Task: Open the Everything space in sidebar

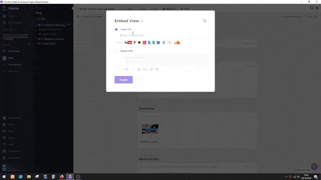Action: tap(14, 51)
